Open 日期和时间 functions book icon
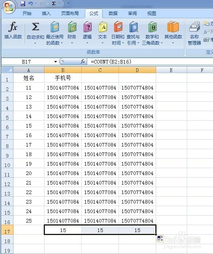The height and width of the screenshot is (254, 213). (118, 27)
